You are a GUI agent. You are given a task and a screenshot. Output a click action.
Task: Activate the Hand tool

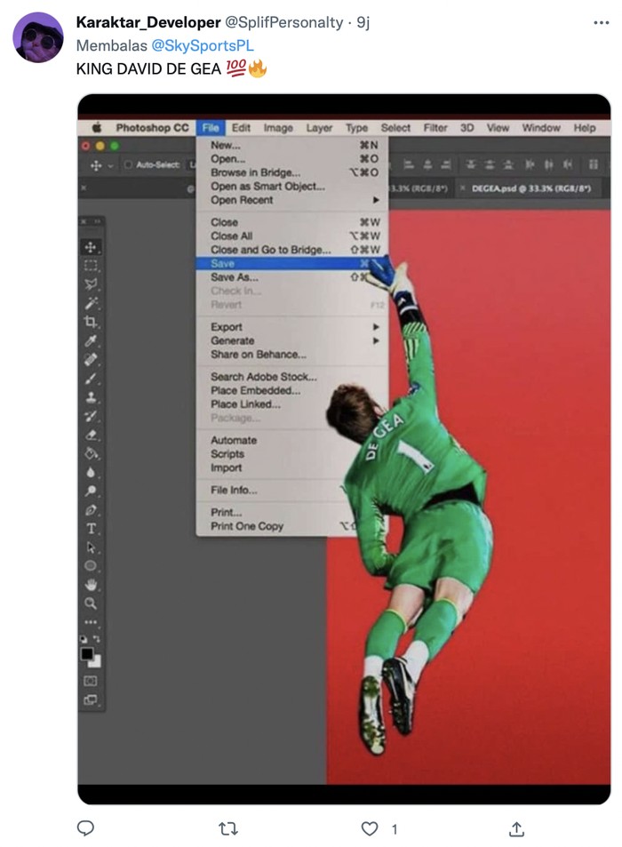coord(91,585)
